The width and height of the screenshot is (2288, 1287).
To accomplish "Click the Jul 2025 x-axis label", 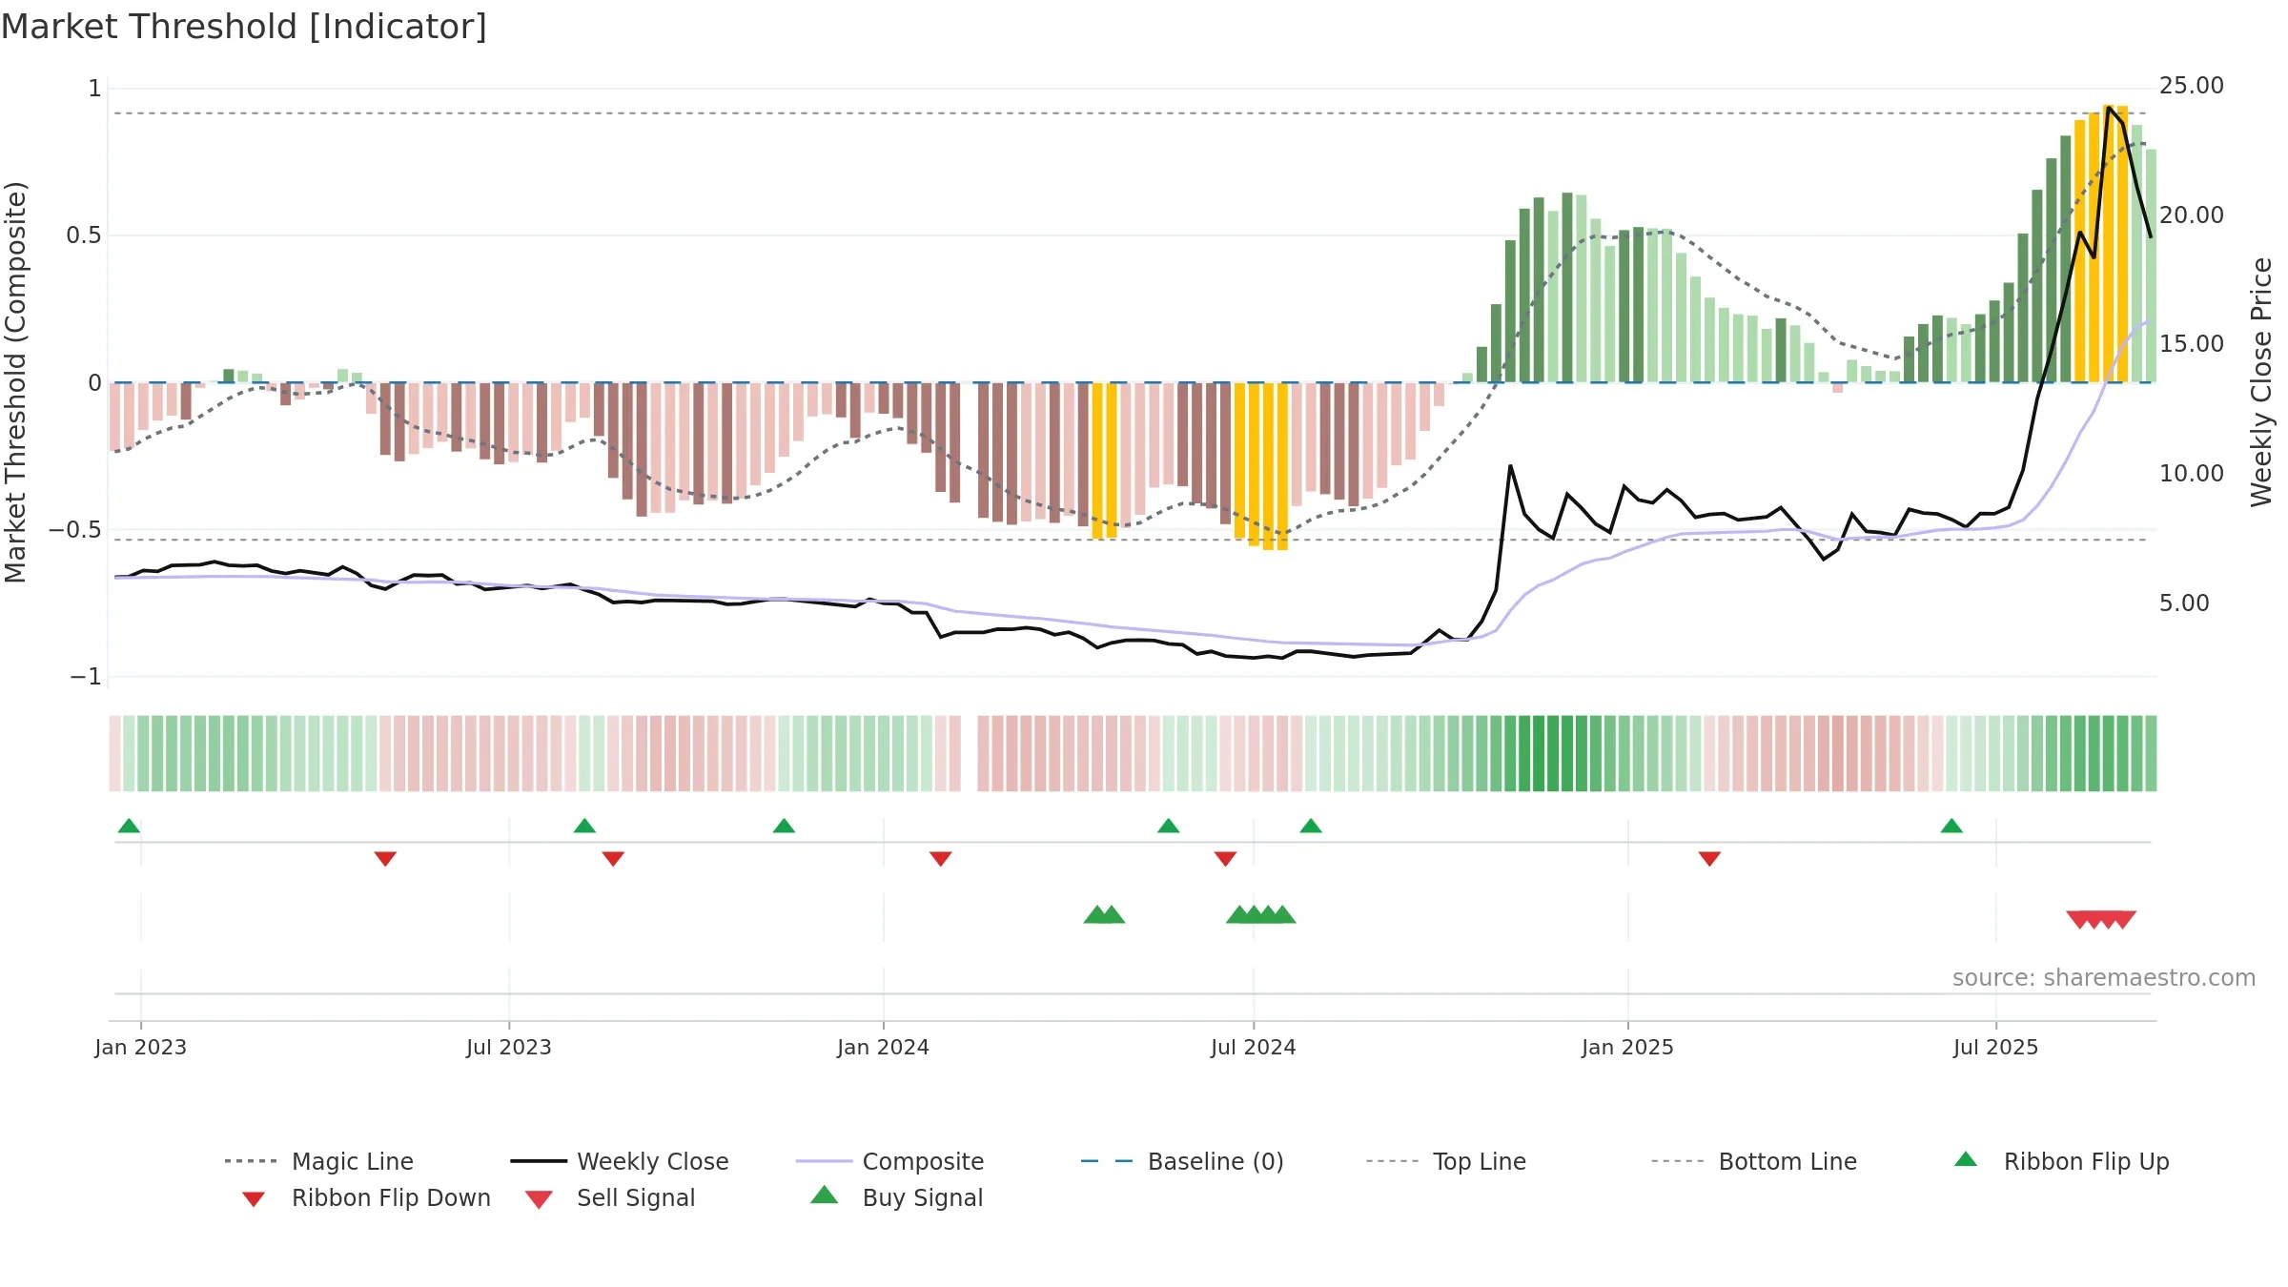I will [x=1996, y=1048].
